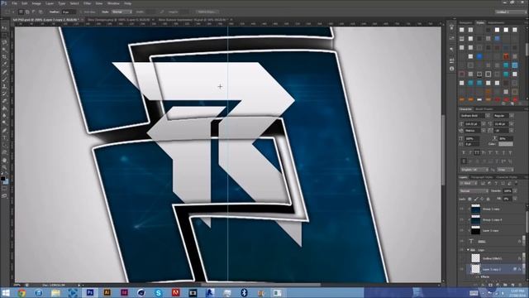
Task: Filter layers by type layers T icon
Action: (x=496, y=183)
